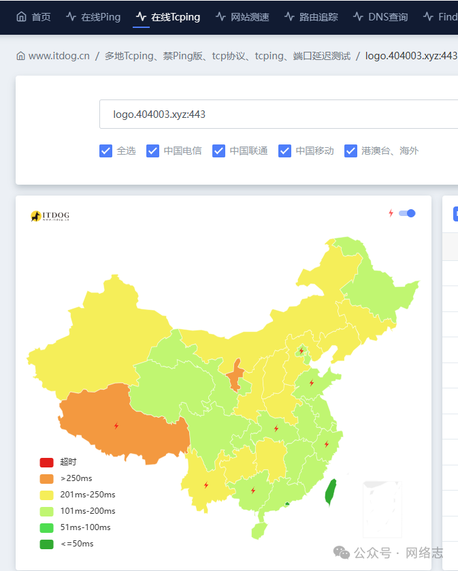Open the 多地Tcping breadcrumb link

[x=227, y=56]
